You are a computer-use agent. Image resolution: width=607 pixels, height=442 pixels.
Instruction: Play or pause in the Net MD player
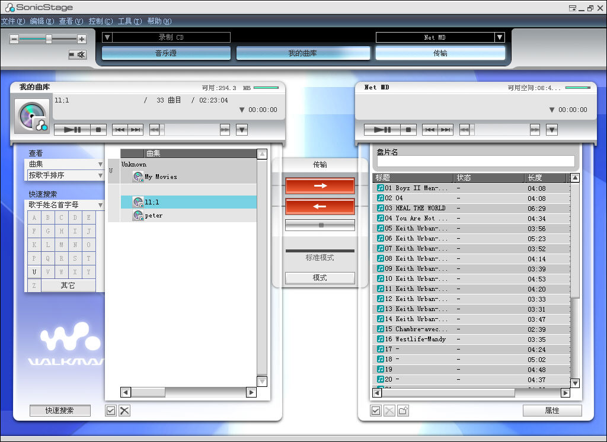[382, 130]
